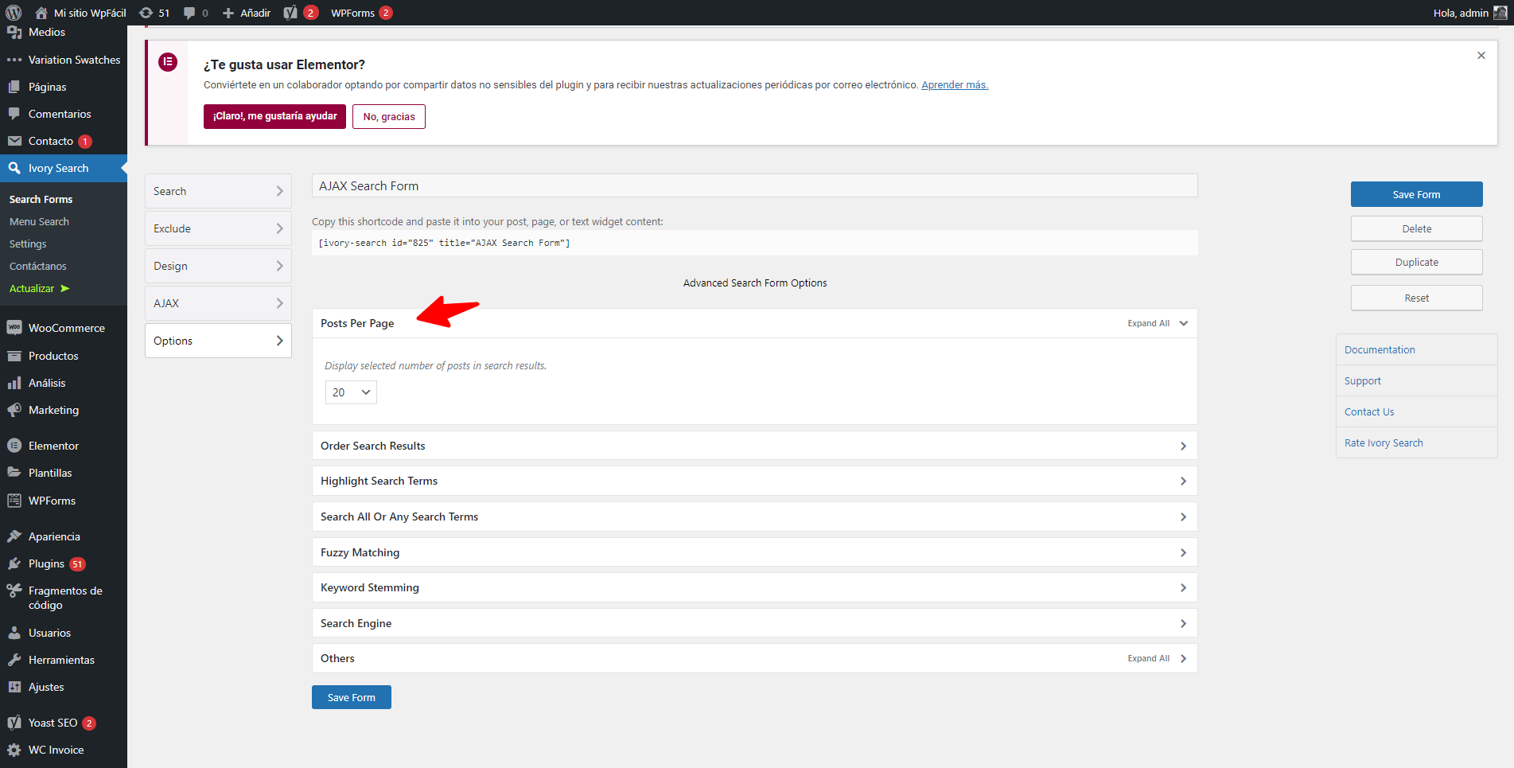Click the Variation Swatches dots icon

[x=14, y=60]
